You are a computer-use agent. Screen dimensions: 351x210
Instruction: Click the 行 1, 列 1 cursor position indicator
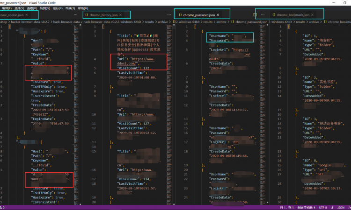coord(287,208)
